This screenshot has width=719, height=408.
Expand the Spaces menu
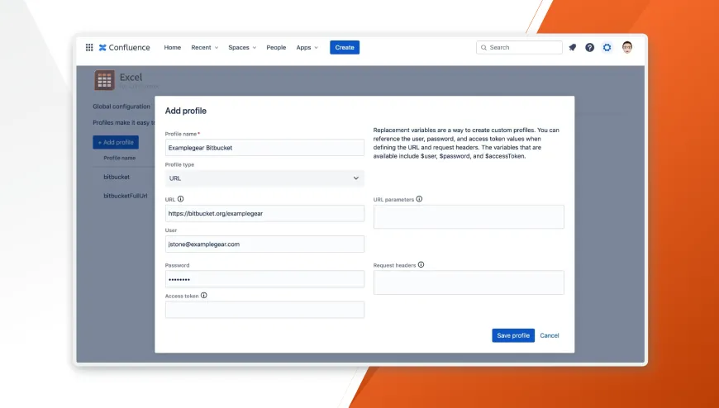(242, 47)
